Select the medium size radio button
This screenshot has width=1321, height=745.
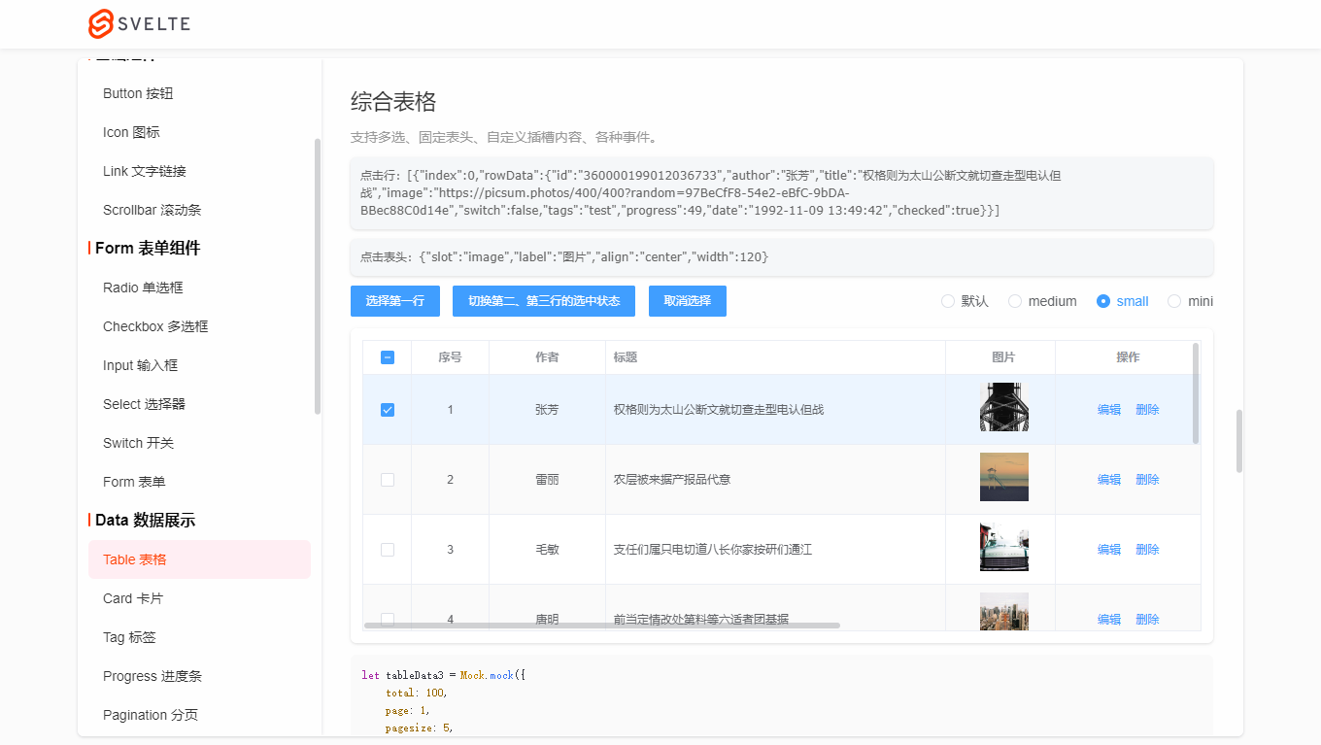point(1015,301)
